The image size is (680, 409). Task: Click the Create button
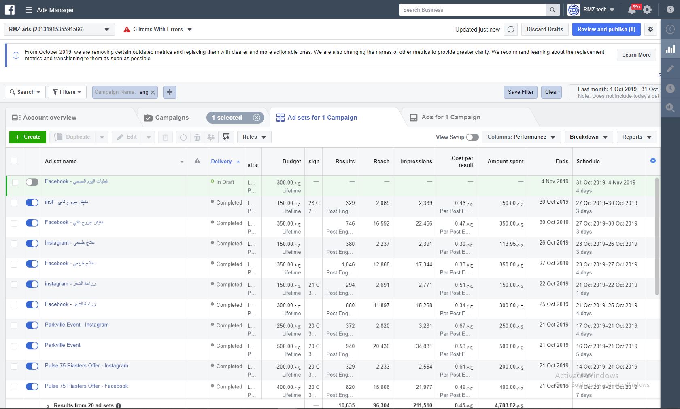(x=28, y=137)
